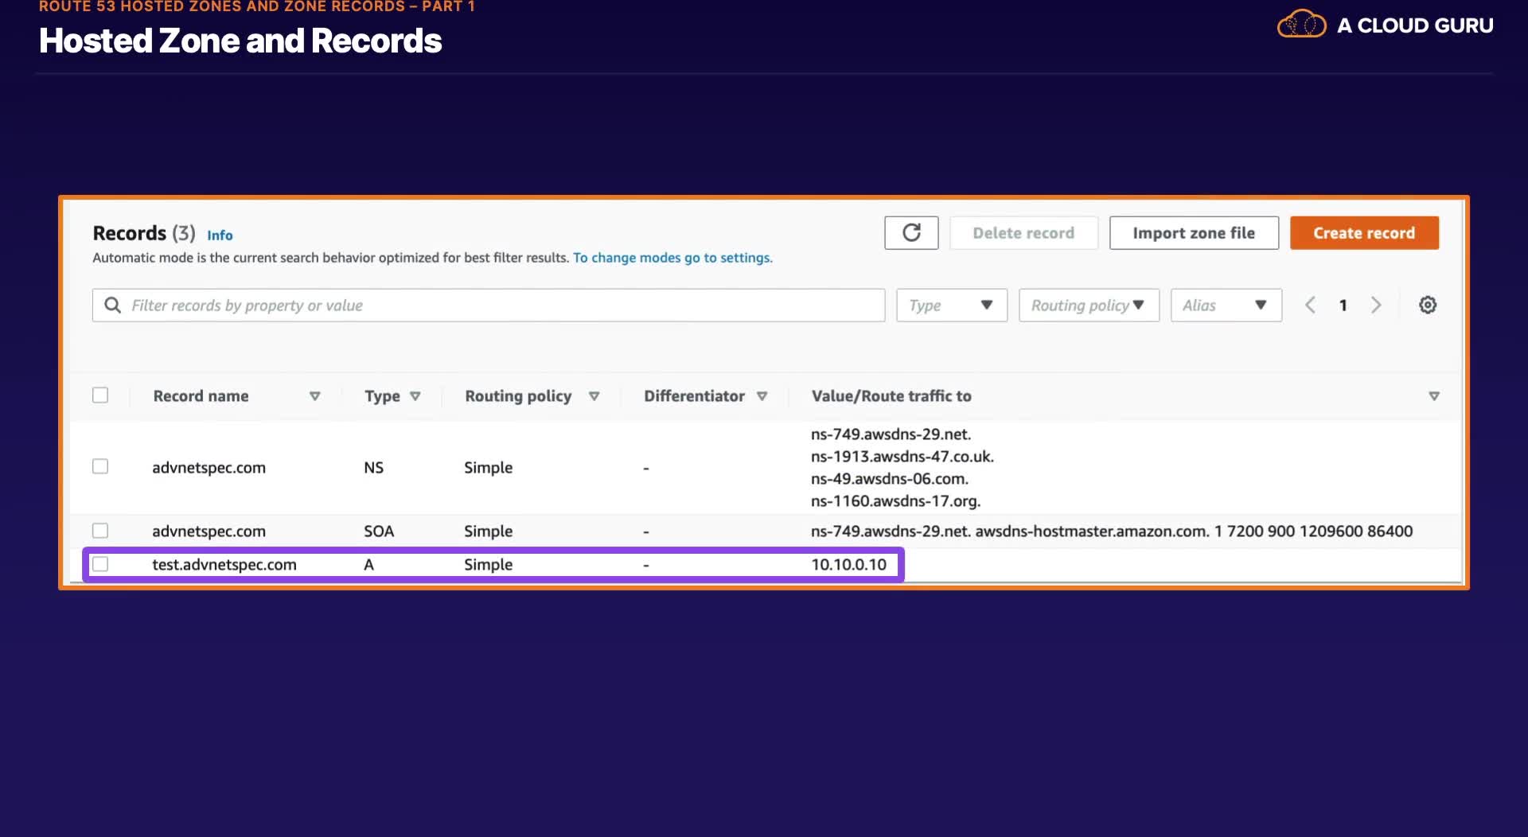This screenshot has height=837, width=1528.
Task: Click the SOA type cell
Action: click(x=379, y=531)
